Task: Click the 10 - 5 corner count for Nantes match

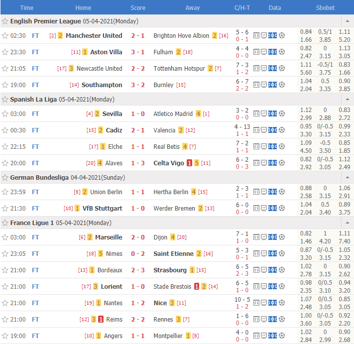Action: point(242,299)
